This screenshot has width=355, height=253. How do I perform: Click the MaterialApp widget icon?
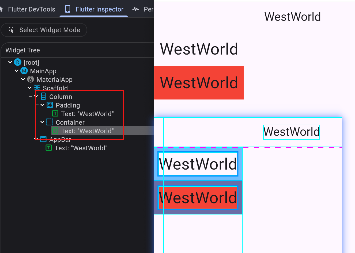click(31, 79)
